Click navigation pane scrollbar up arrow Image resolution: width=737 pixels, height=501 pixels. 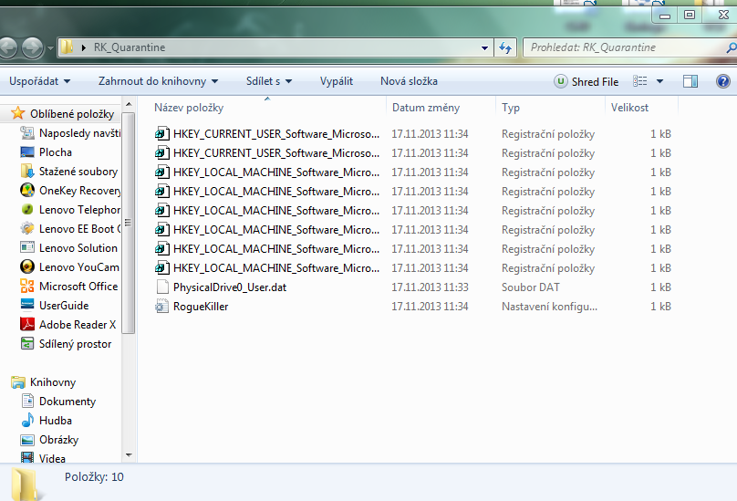coord(129,103)
